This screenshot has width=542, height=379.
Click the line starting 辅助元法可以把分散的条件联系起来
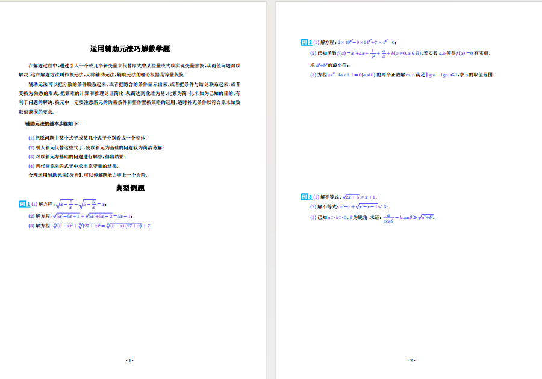pyautogui.click(x=134, y=84)
